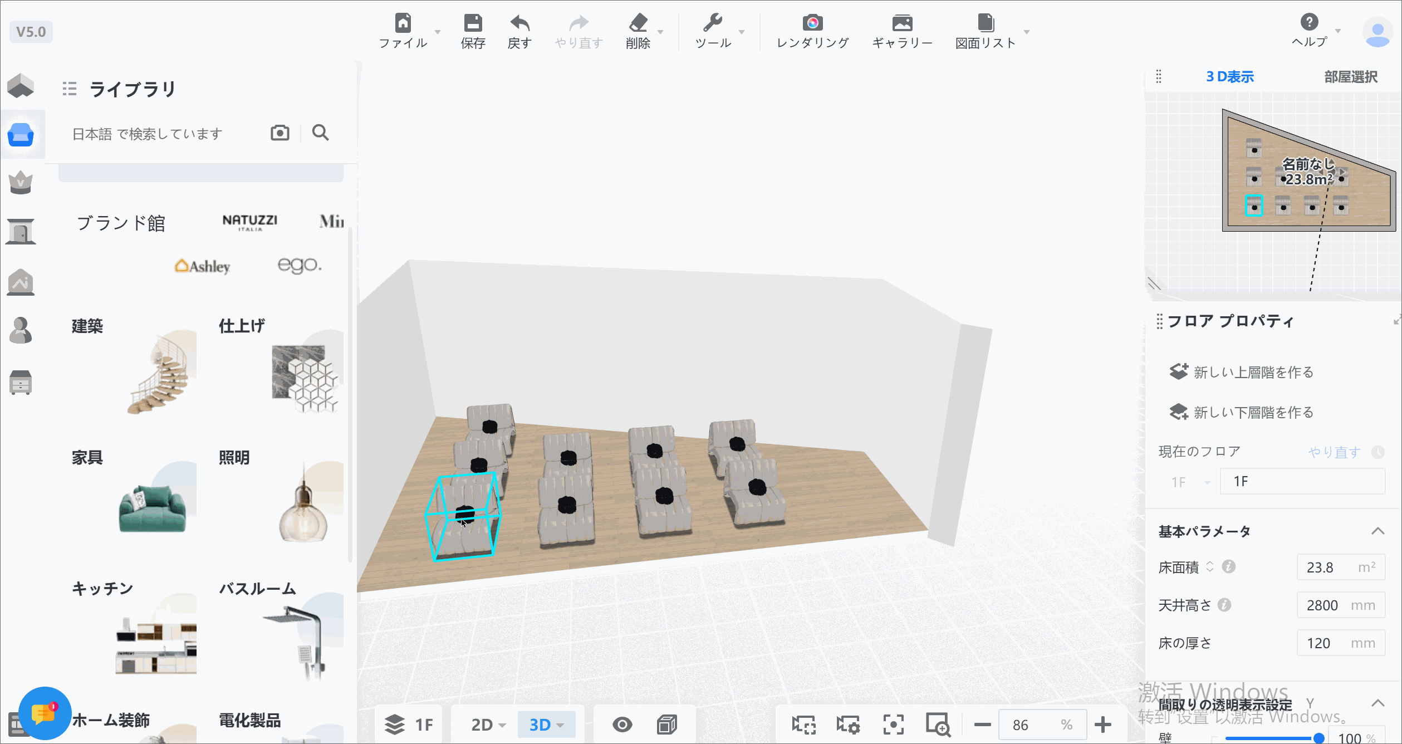The width and height of the screenshot is (1402, 744).
Task: Open the user profile avatar
Action: click(1378, 32)
